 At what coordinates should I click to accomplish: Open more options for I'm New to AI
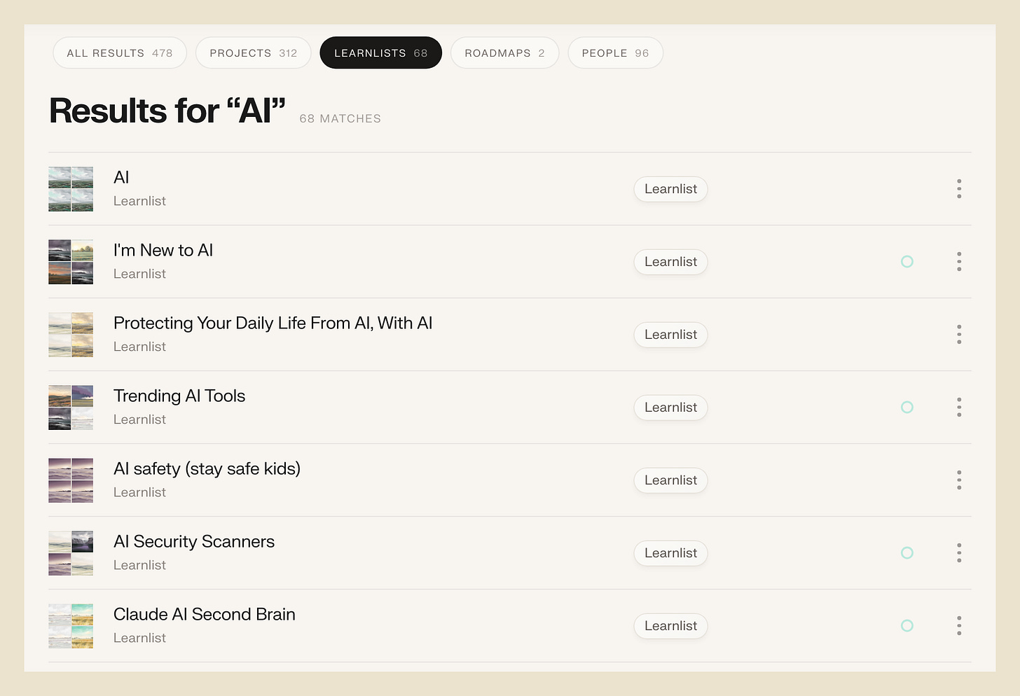click(x=959, y=262)
